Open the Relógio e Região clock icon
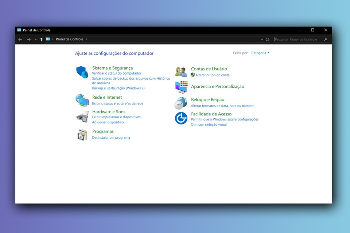The height and width of the screenshot is (233, 350). pos(181,103)
